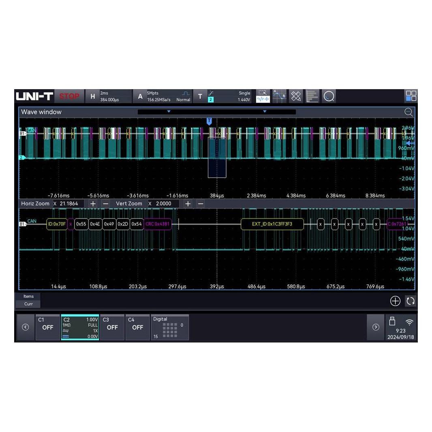Screen dimensions: 432x432
Task: Click the left blue zoom range marker
Action: [x=169, y=111]
